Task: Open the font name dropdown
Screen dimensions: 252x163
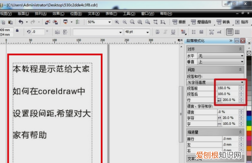Action: click(121, 32)
